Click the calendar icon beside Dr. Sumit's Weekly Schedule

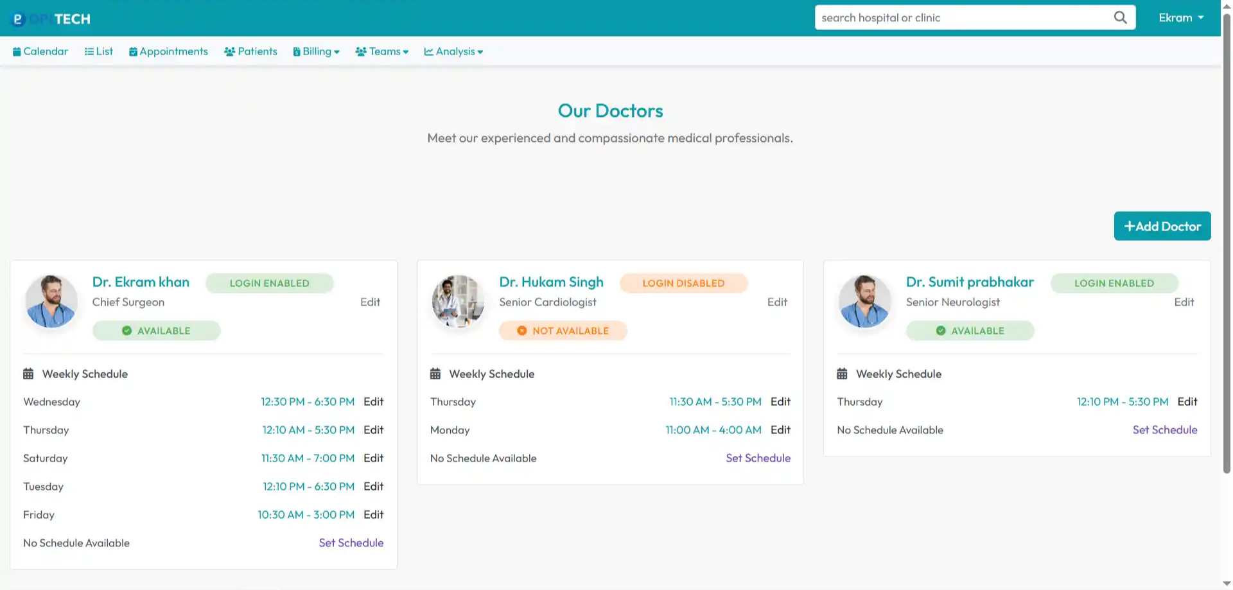pyautogui.click(x=842, y=374)
